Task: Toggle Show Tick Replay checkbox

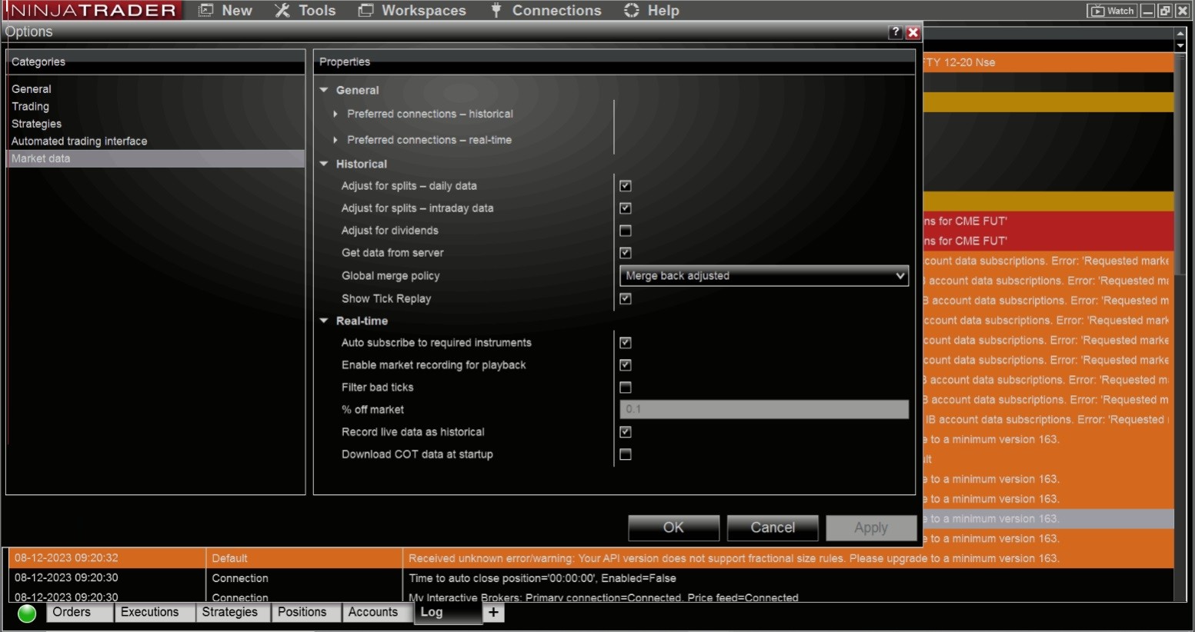Action: click(626, 299)
